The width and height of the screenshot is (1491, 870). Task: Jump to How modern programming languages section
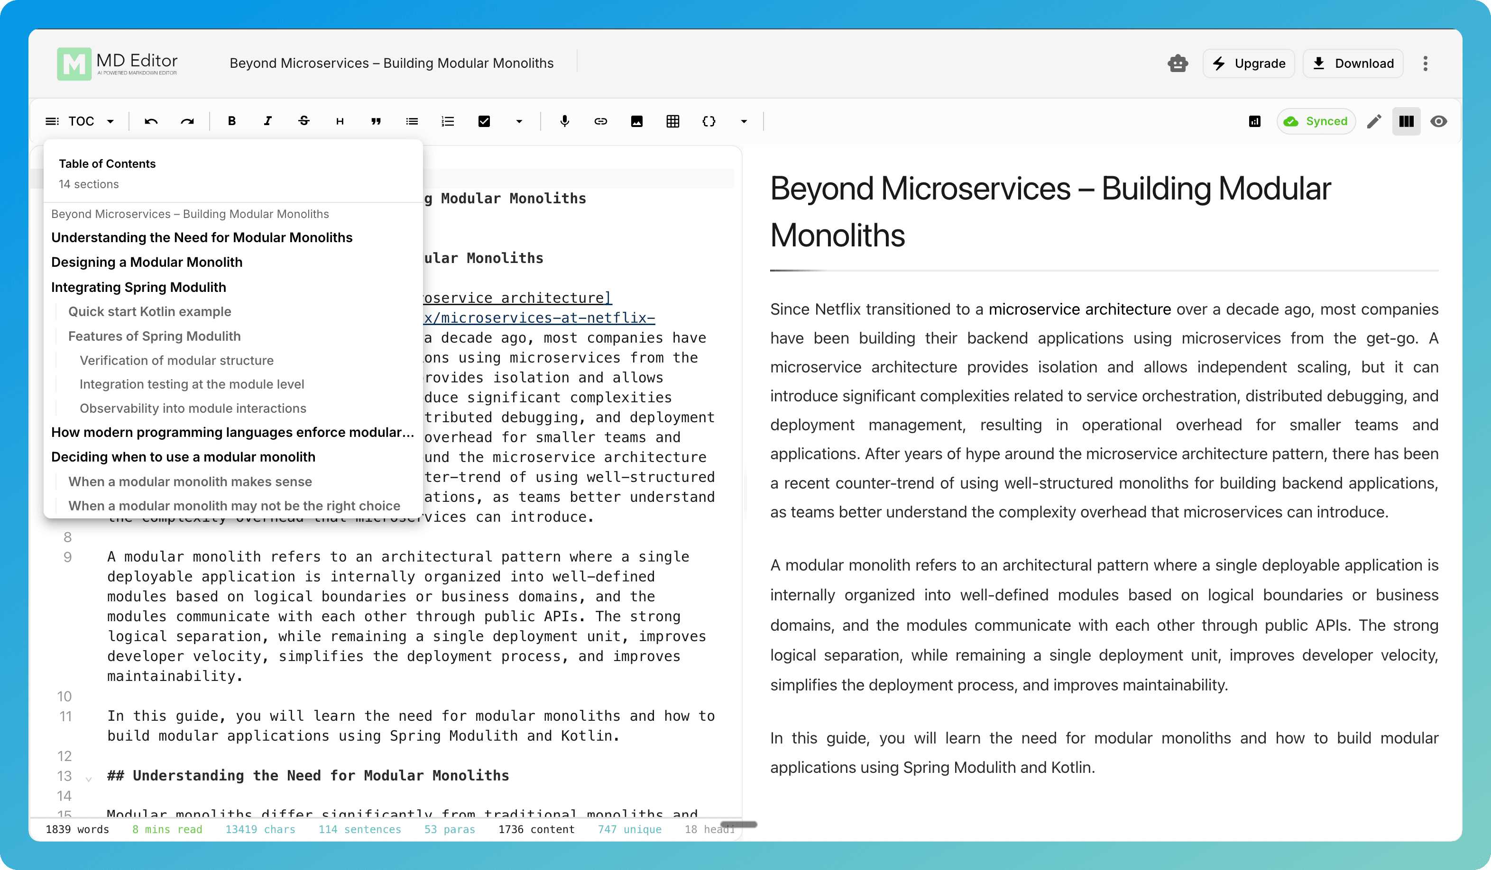click(232, 433)
